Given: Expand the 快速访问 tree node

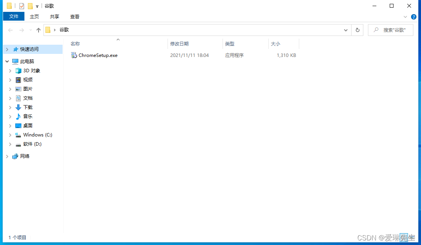Looking at the screenshot, I should click(7, 49).
